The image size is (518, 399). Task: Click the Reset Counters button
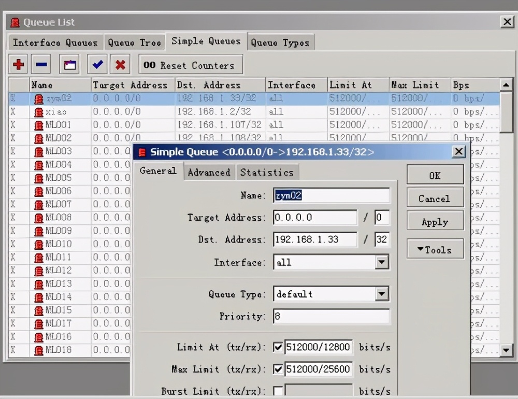[190, 65]
